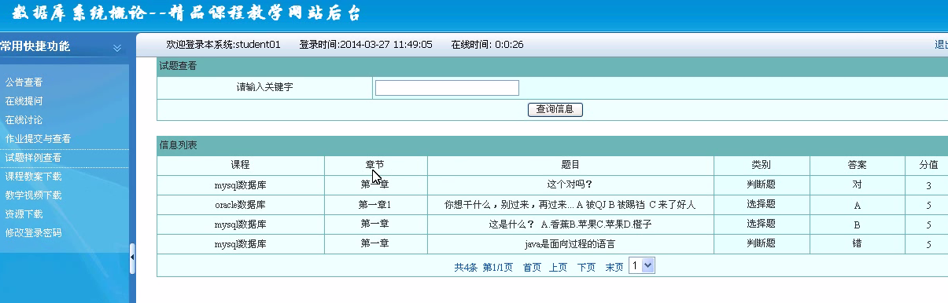The image size is (948, 303).
Task: Click the 登录时间 text in the header
Action: pyautogui.click(x=366, y=45)
